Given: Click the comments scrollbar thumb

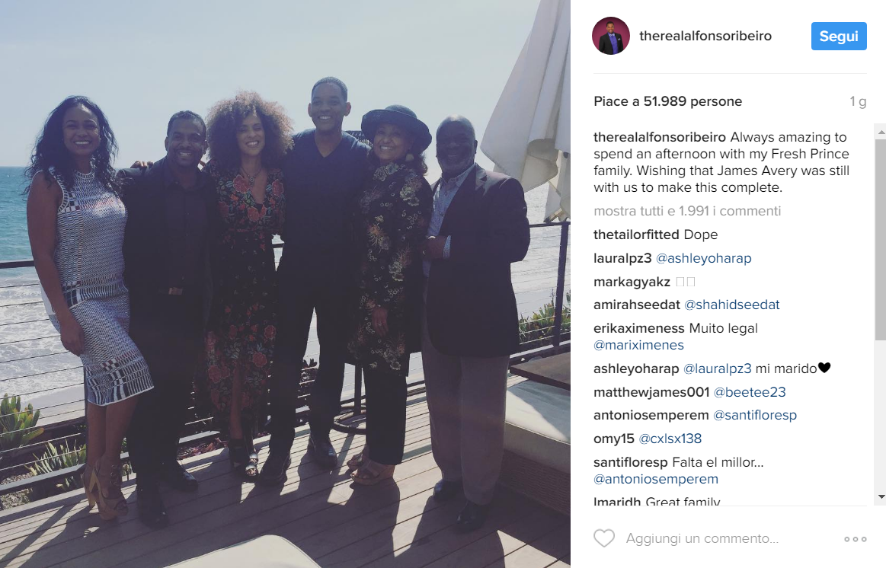Looking at the screenshot, I should tap(881, 238).
